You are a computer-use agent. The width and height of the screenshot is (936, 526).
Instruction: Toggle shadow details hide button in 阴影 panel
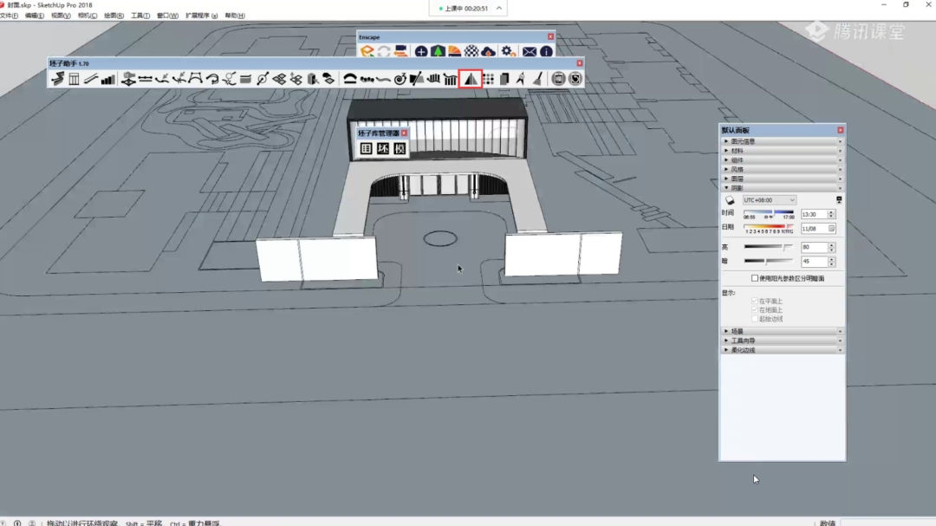coord(839,200)
